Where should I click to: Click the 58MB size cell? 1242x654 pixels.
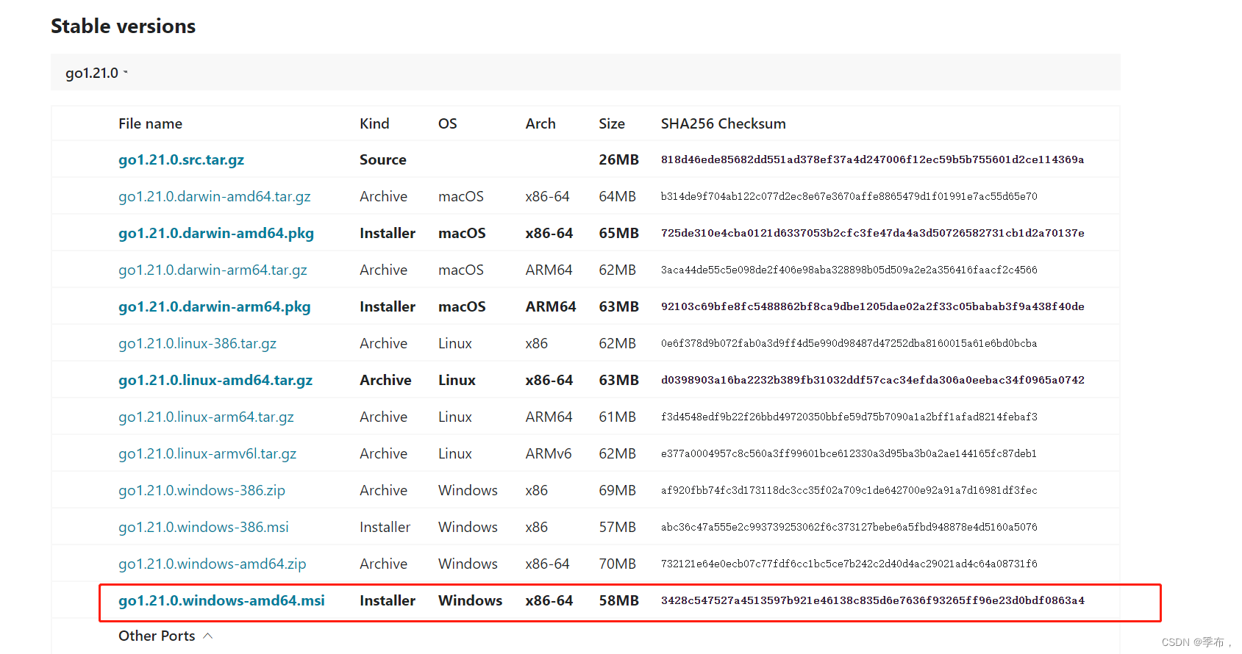[x=618, y=600]
